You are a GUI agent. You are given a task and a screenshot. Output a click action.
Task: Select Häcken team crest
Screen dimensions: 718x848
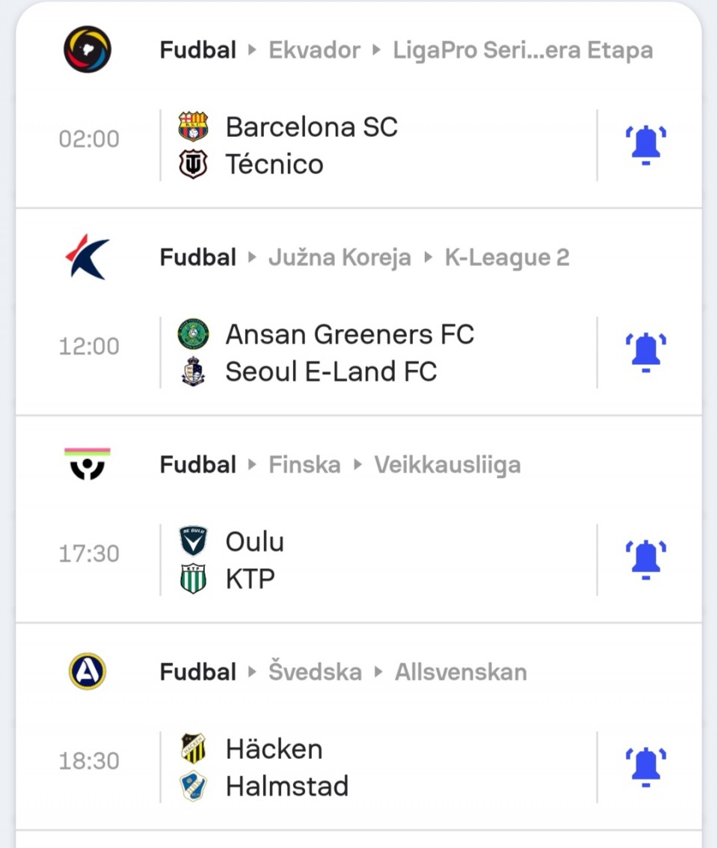[x=193, y=749]
